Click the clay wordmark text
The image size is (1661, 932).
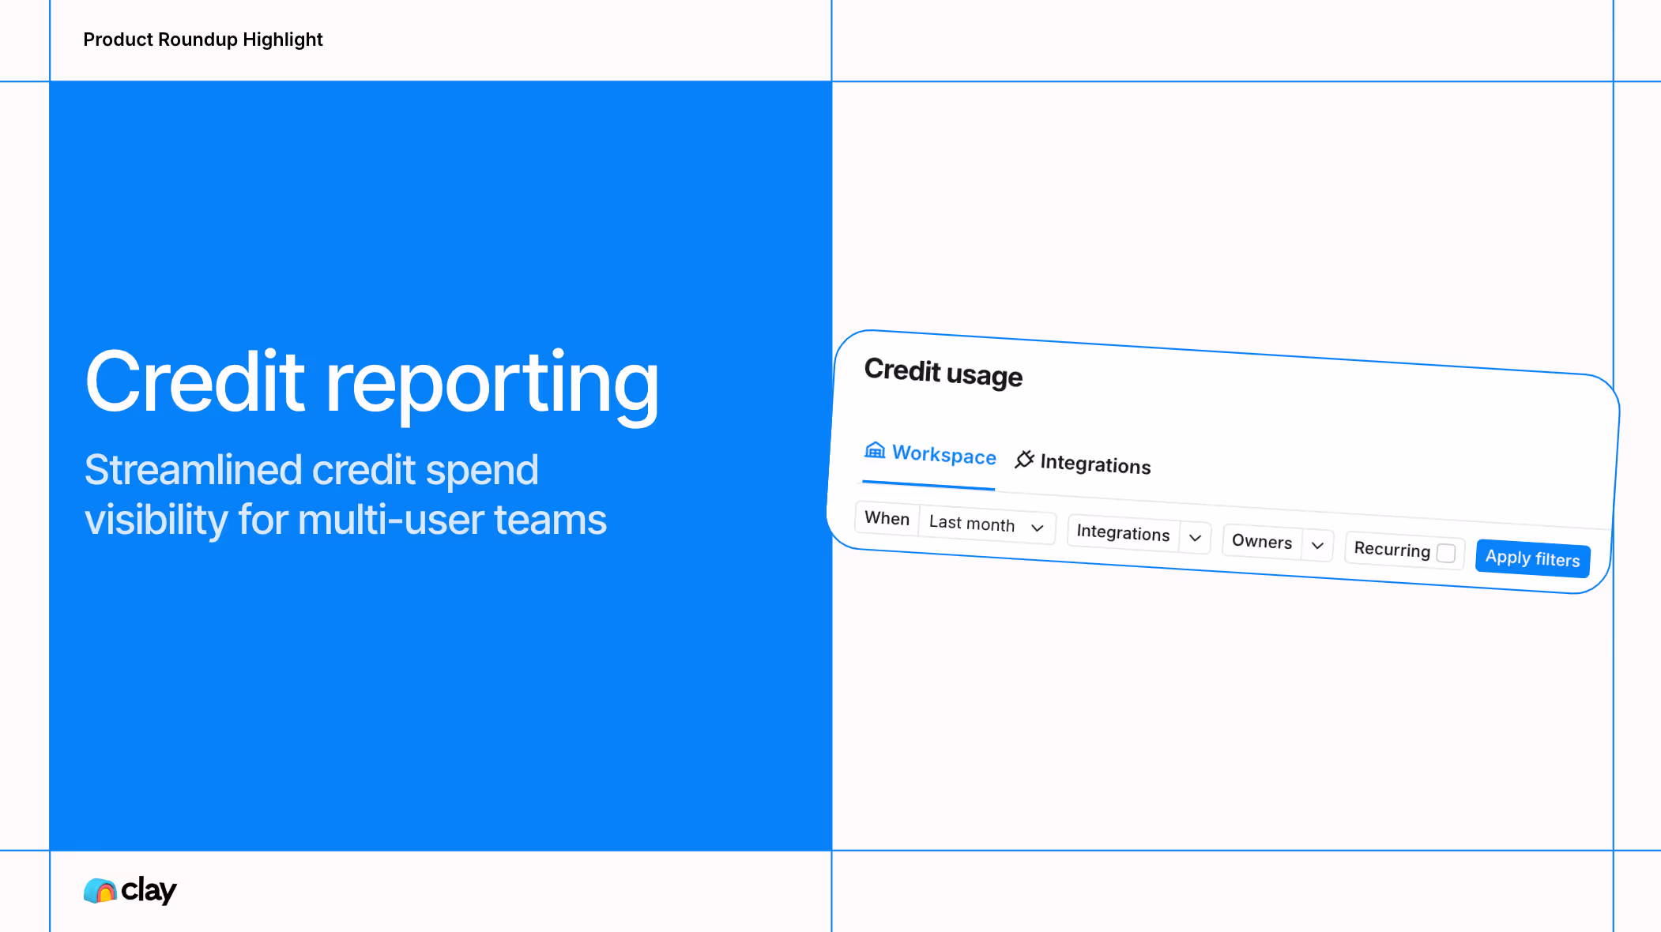click(x=149, y=890)
